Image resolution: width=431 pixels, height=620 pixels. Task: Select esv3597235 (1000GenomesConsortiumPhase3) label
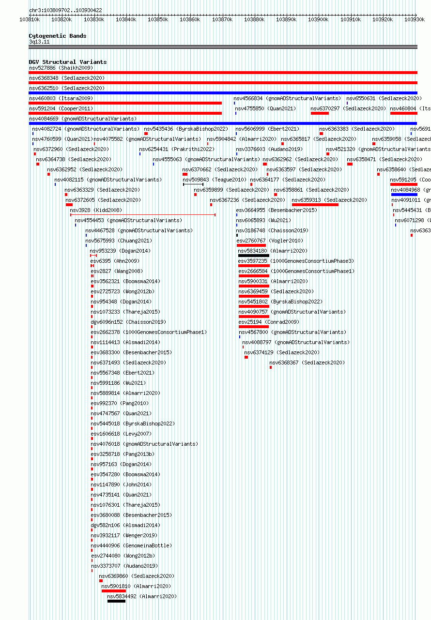(296, 261)
